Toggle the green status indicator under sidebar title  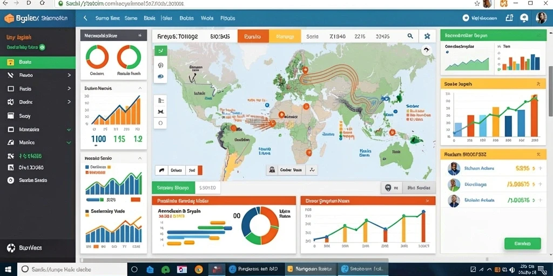(42, 47)
